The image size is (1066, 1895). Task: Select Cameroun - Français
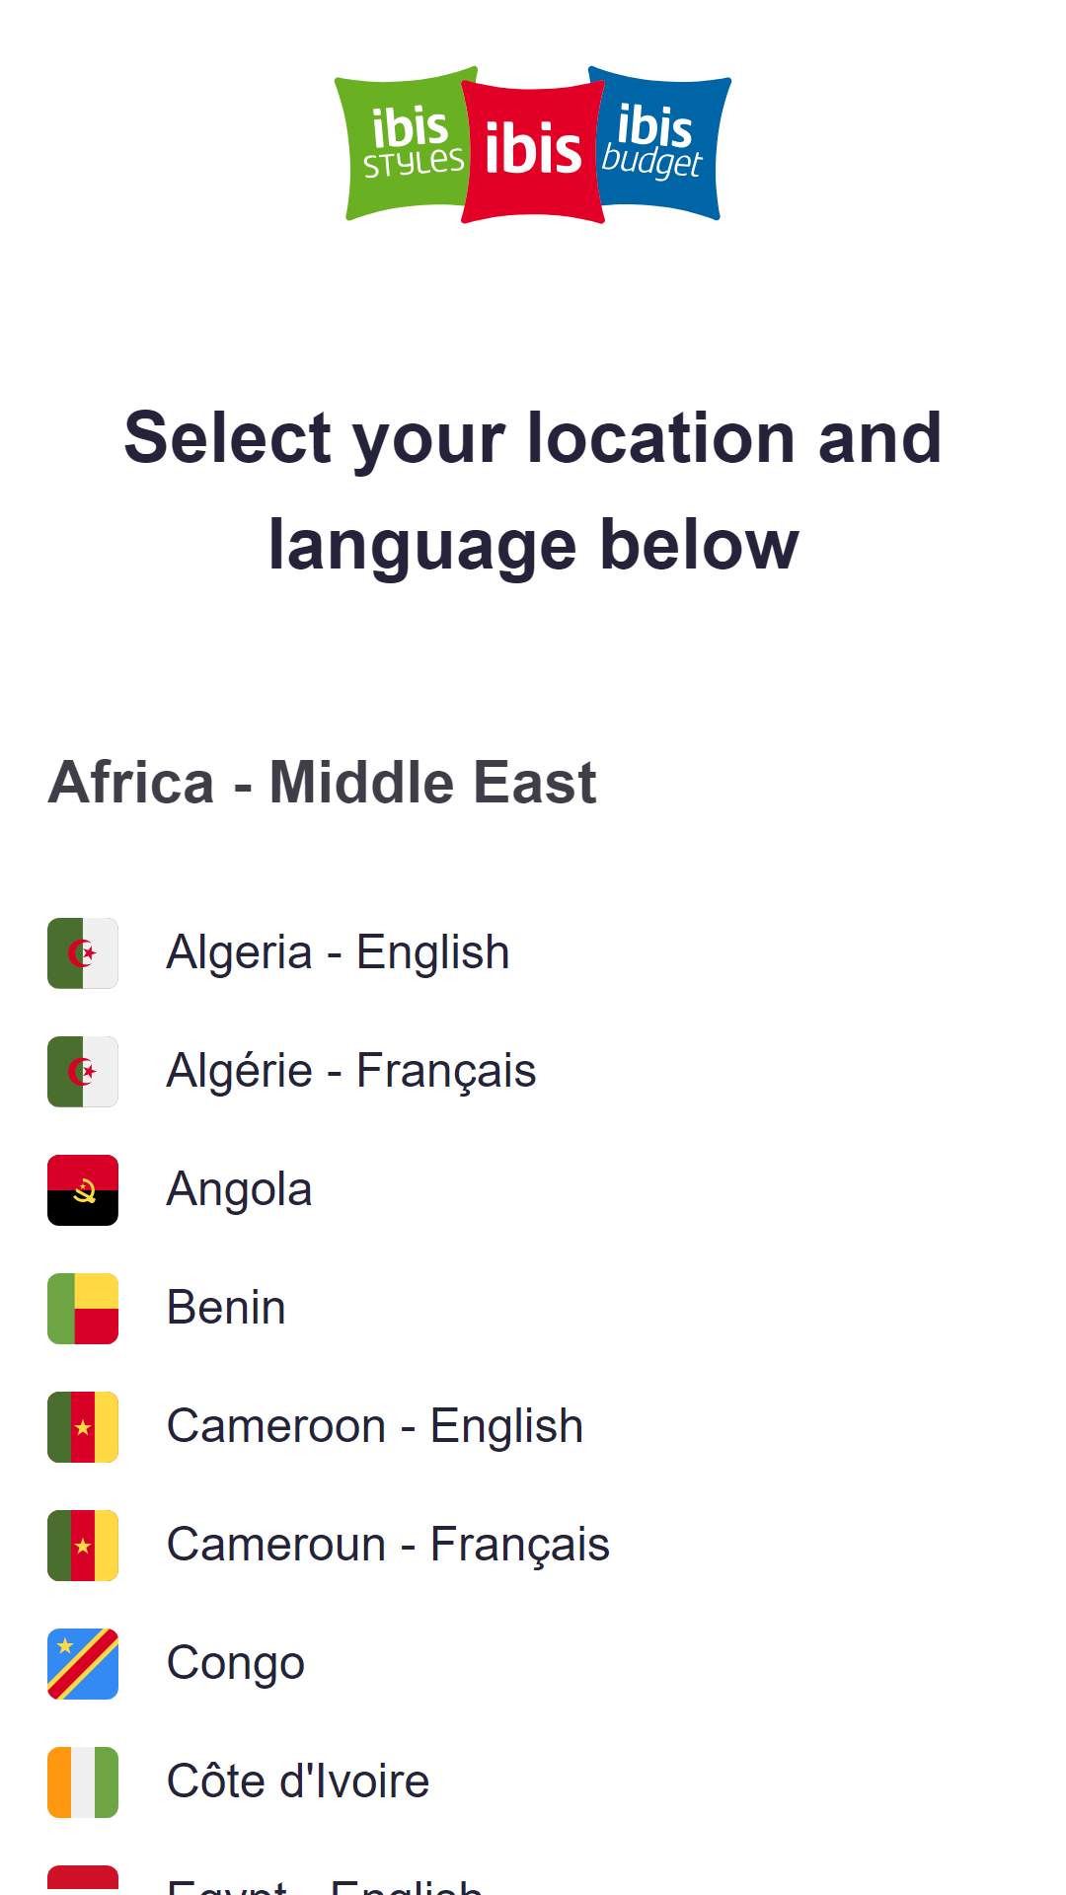click(x=388, y=1546)
